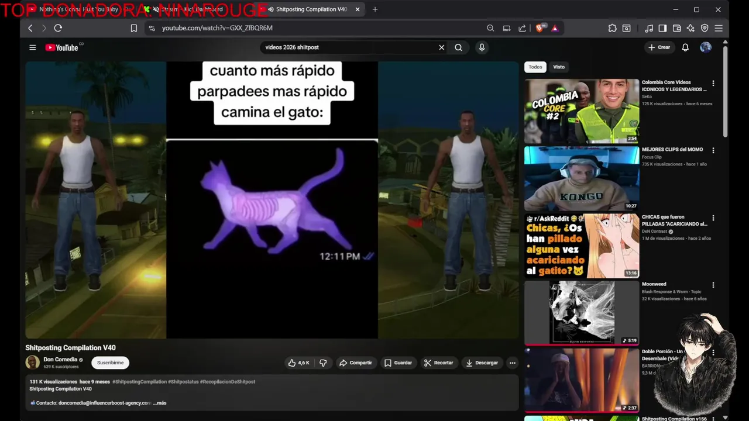The height and width of the screenshot is (421, 749).
Task: Click the Descargar button
Action: (482, 363)
